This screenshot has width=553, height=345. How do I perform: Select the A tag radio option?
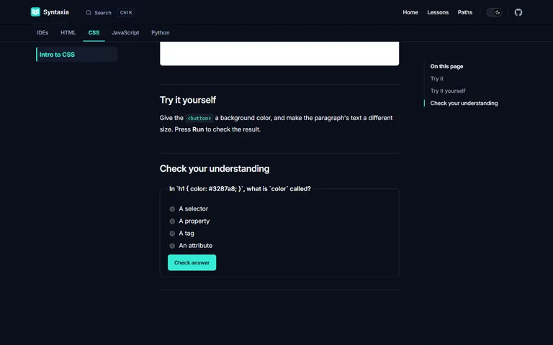(x=172, y=234)
